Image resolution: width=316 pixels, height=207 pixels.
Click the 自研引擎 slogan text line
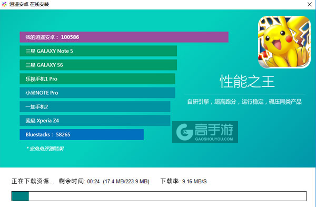click(244, 102)
